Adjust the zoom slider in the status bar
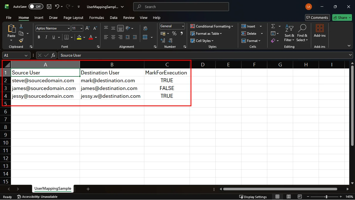This screenshot has width=355, height=200. pos(326,197)
